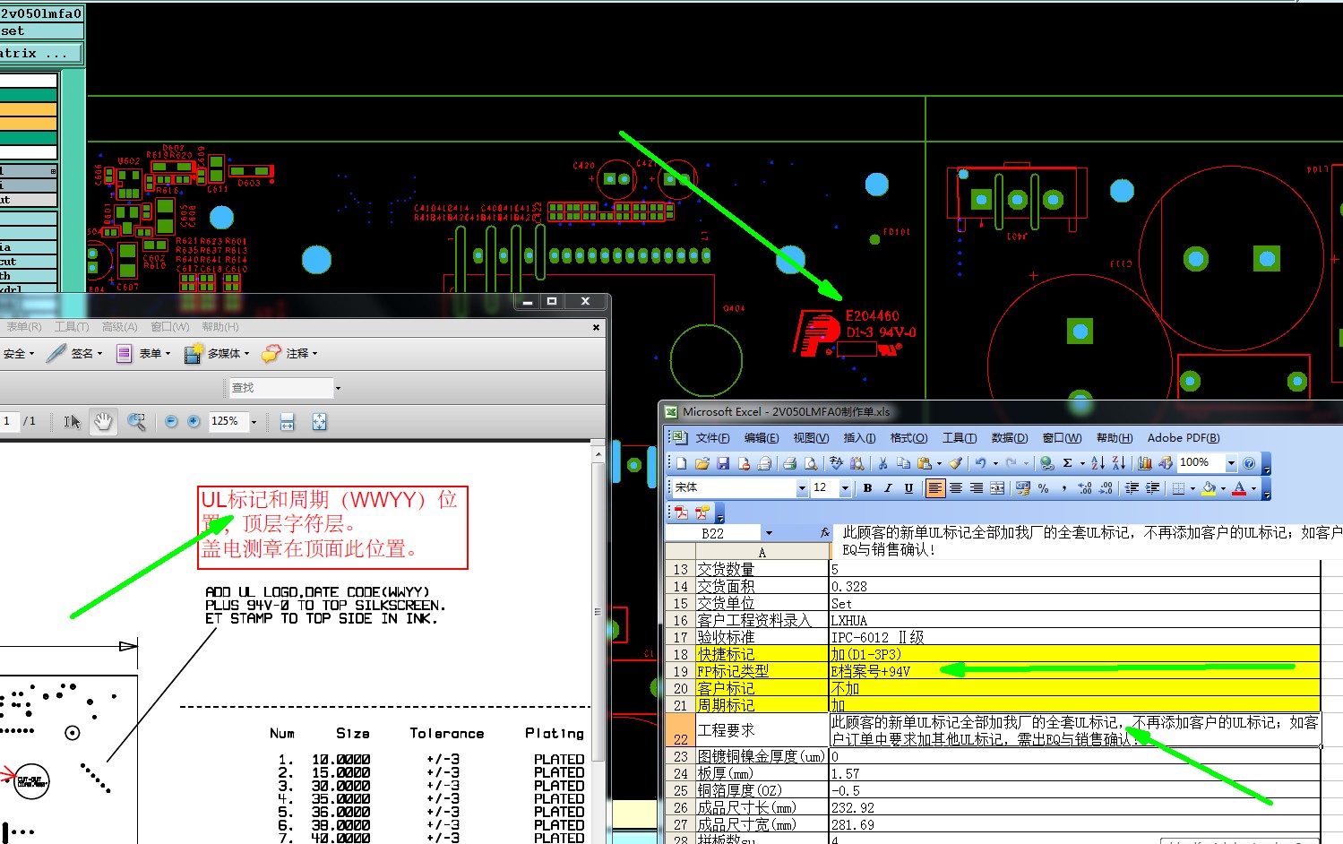Open the 高级(A) menu in PDF viewer
Viewport: 1343px width, 844px height.
(119, 327)
